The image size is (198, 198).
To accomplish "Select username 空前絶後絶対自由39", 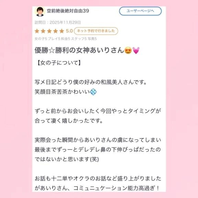I will coord(68,11).
